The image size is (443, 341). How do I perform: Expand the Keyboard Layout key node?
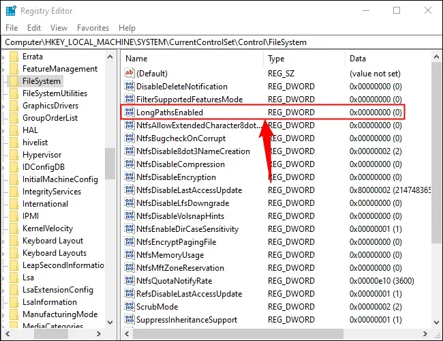click(x=3, y=241)
